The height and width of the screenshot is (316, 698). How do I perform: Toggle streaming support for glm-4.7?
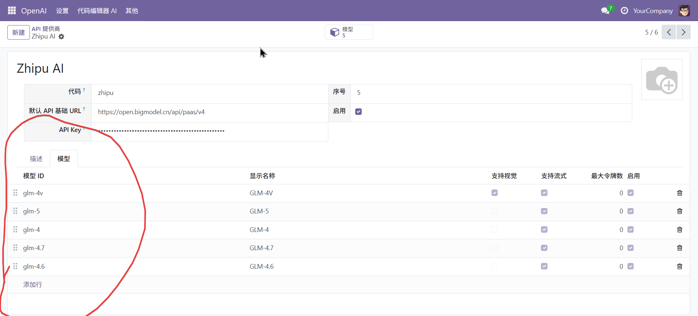point(544,248)
